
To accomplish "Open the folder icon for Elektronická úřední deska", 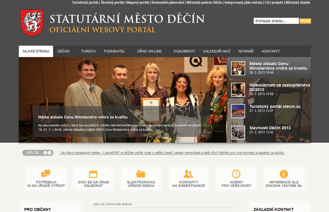I will (x=141, y=174).
